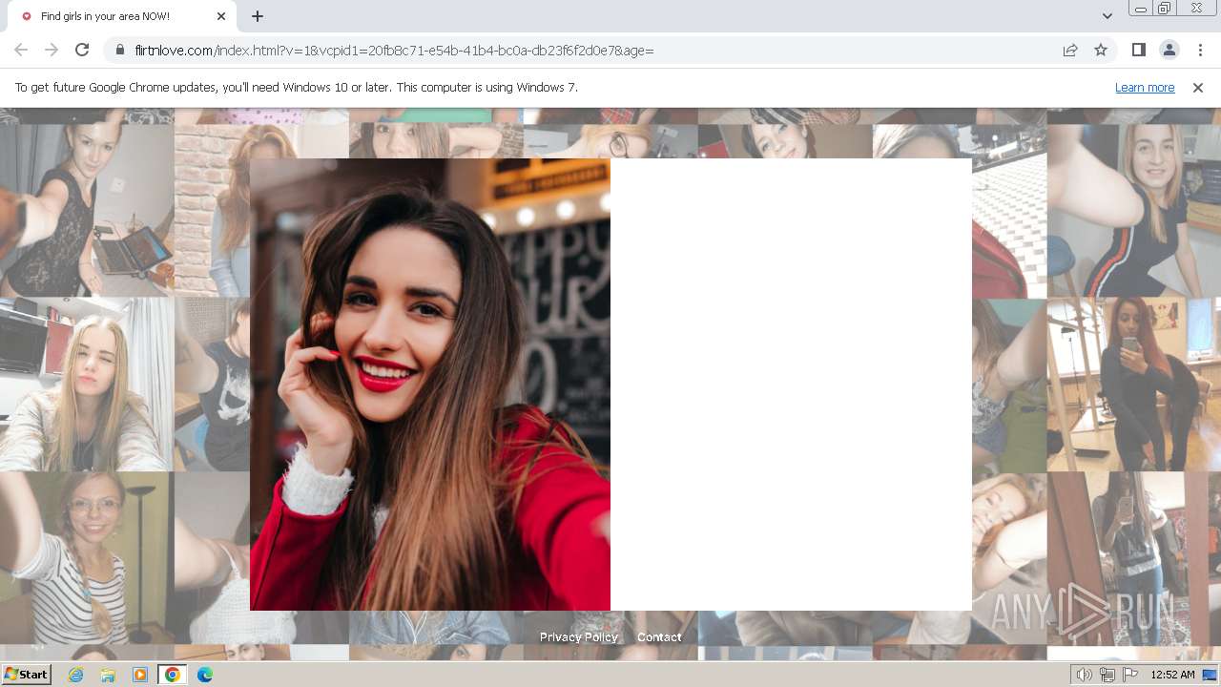Click the Show desktop tray button
The width and height of the screenshot is (1221, 687).
coord(1211,675)
